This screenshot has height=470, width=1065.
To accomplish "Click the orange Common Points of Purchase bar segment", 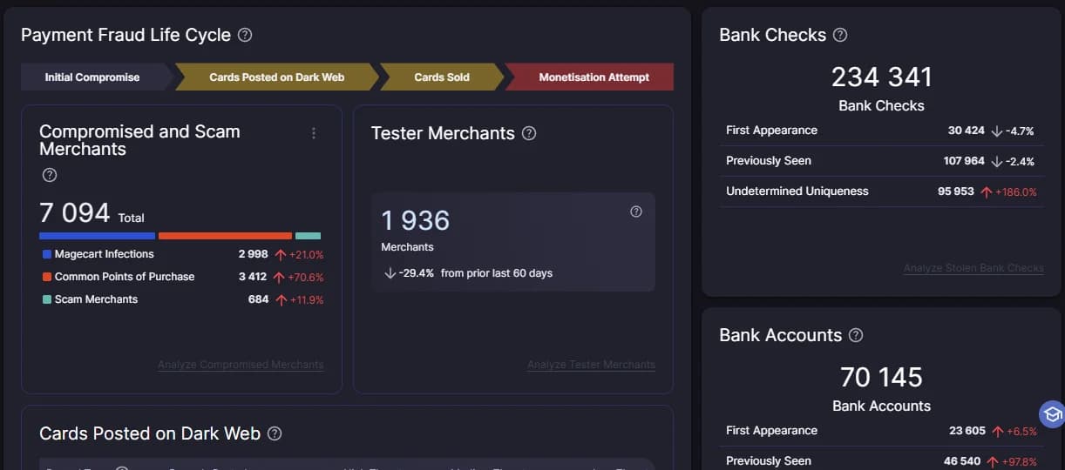I will coord(225,236).
